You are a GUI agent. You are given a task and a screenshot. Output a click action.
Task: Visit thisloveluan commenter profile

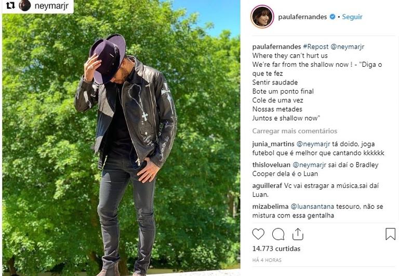[x=271, y=165]
